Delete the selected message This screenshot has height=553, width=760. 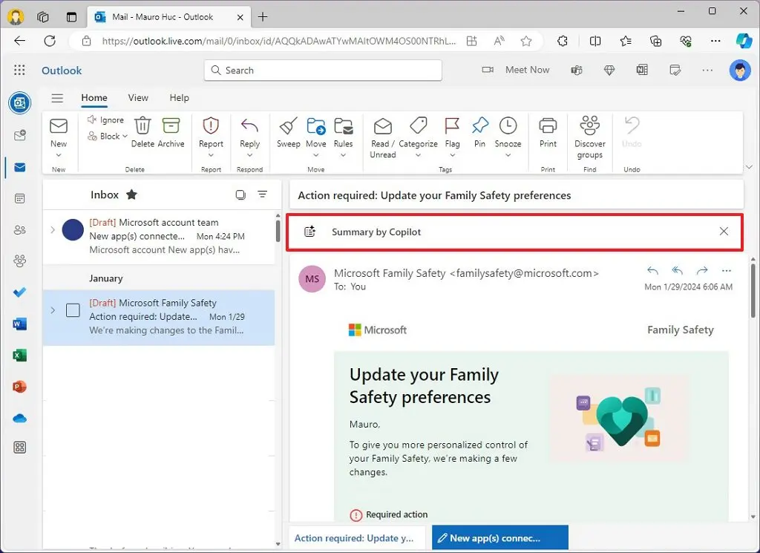(x=142, y=135)
